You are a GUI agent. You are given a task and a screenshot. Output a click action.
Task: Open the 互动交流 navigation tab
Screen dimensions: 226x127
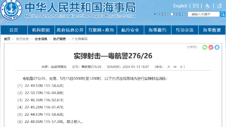[x=185, y=30]
